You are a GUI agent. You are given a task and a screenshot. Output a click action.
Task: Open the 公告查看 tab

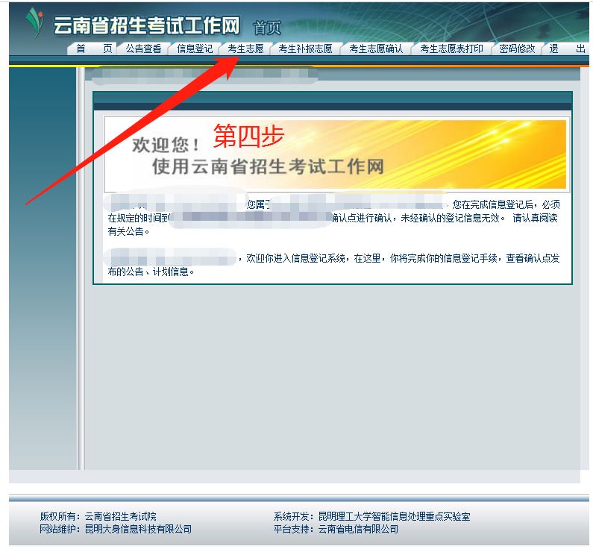pyautogui.click(x=143, y=49)
